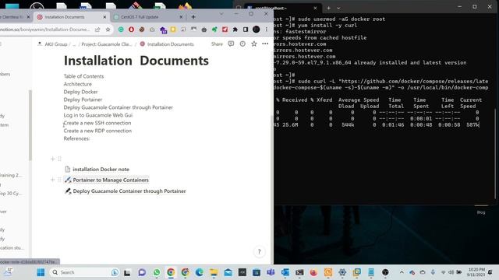Open Notion comments panel icon
Viewport: 499px width, 280px height.
(231, 44)
